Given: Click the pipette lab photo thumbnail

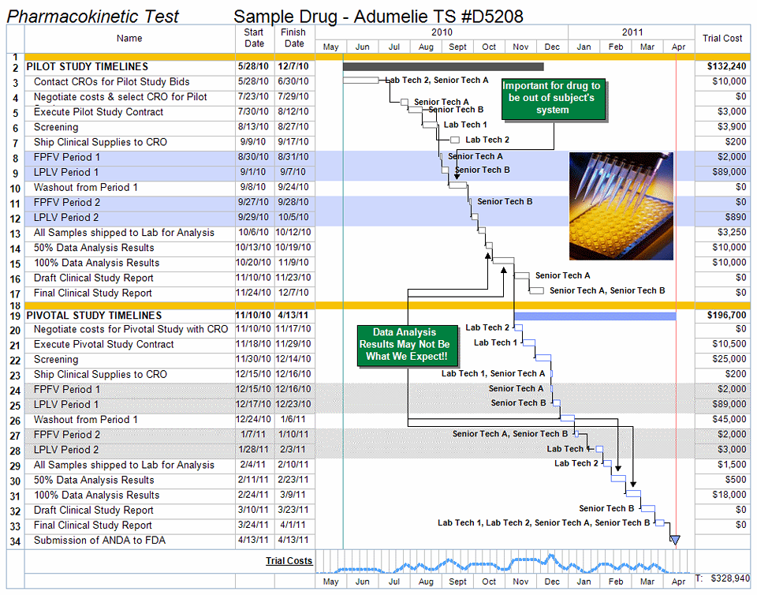Looking at the screenshot, I should point(621,207).
